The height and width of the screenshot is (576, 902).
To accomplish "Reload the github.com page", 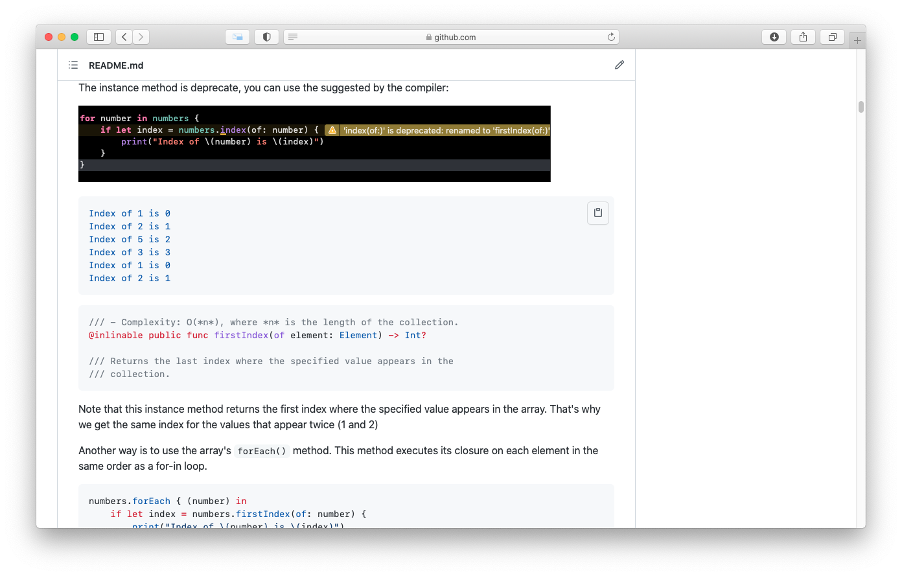I will pos(611,37).
